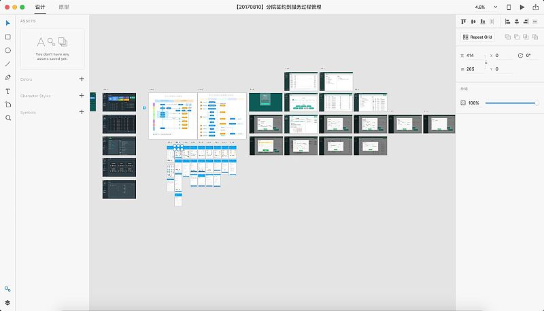Apply the Exclude Overlap boolean operation

pos(535,37)
